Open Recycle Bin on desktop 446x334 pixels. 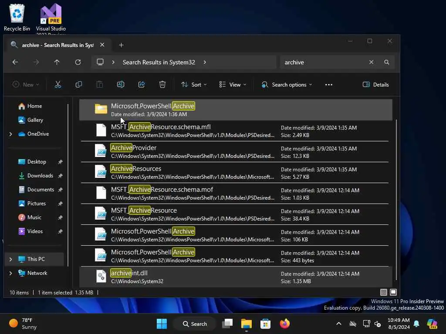[x=17, y=17]
